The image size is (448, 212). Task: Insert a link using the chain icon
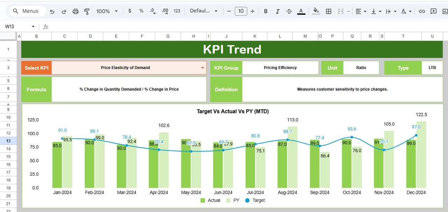422,11
